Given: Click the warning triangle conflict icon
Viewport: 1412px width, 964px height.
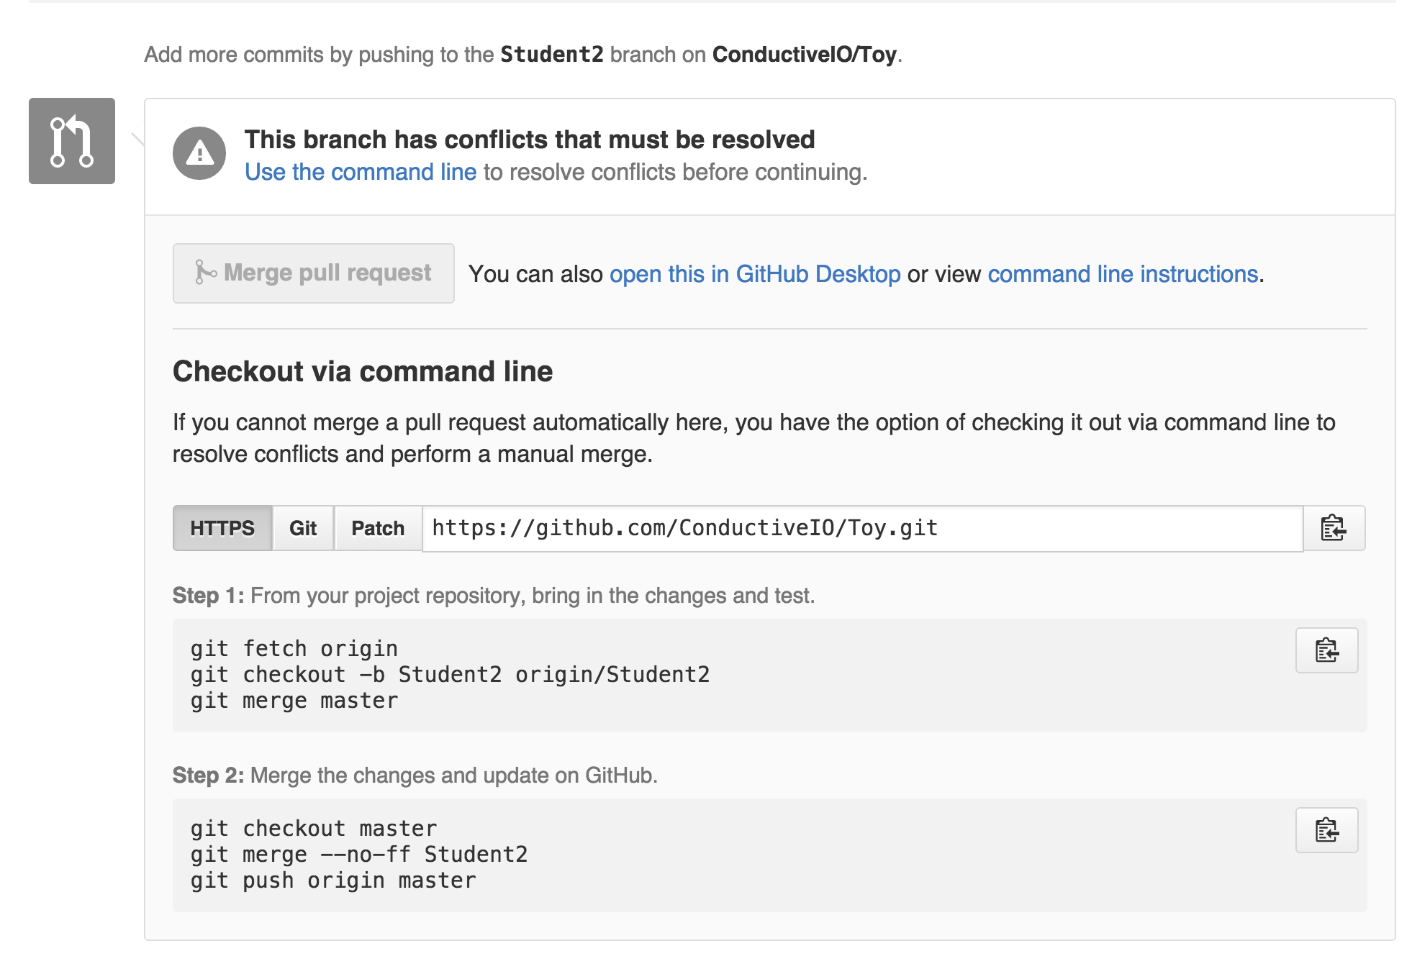Looking at the screenshot, I should tap(199, 153).
